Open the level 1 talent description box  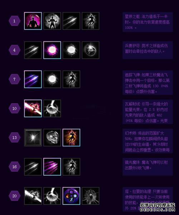tap(148, 22)
